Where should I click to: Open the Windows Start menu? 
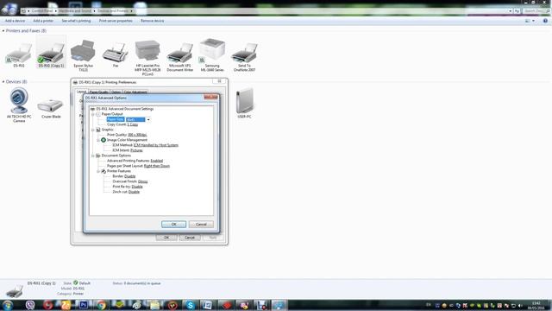(8, 305)
